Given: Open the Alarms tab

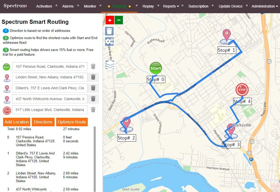Looking at the screenshot, I should pos(68,6).
